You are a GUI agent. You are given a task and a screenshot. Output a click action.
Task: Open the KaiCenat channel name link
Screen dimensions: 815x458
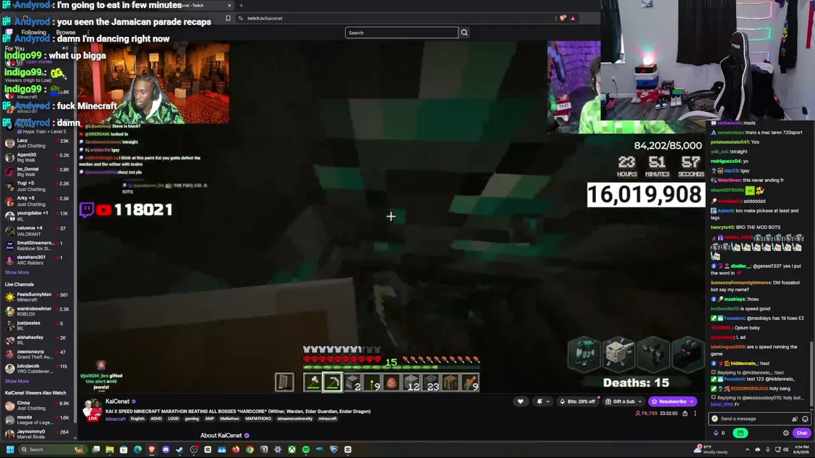tap(117, 401)
